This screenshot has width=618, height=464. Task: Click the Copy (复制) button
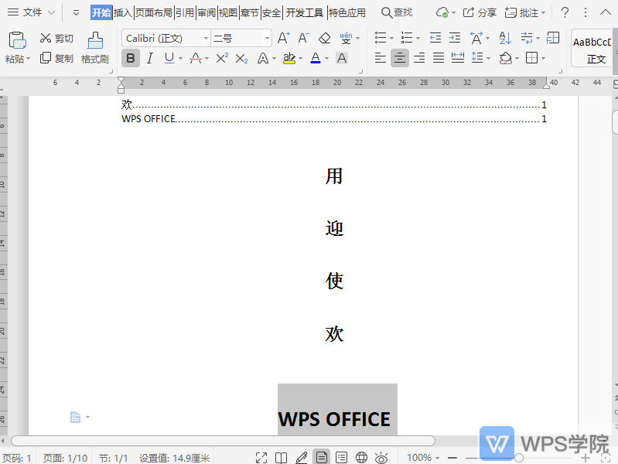coord(56,58)
